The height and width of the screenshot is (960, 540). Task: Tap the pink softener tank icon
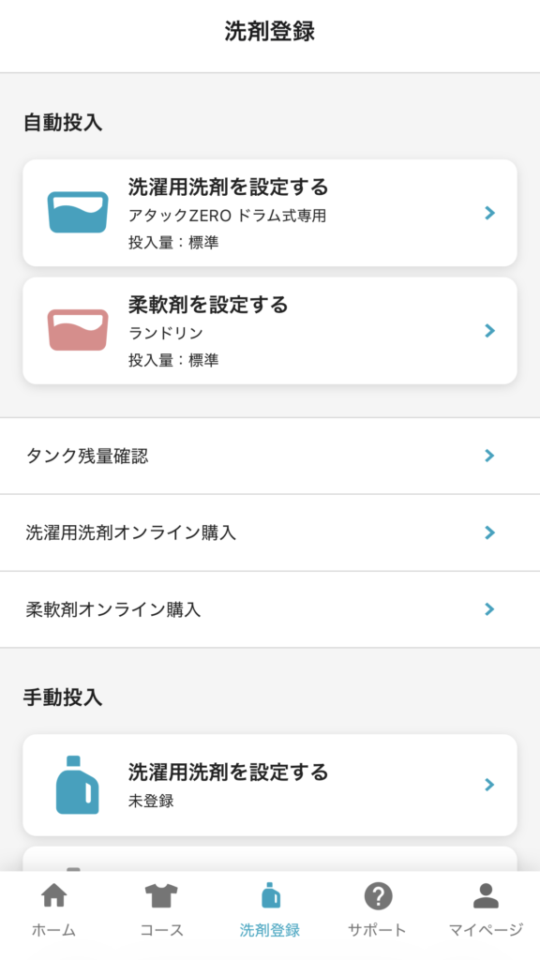[80, 330]
